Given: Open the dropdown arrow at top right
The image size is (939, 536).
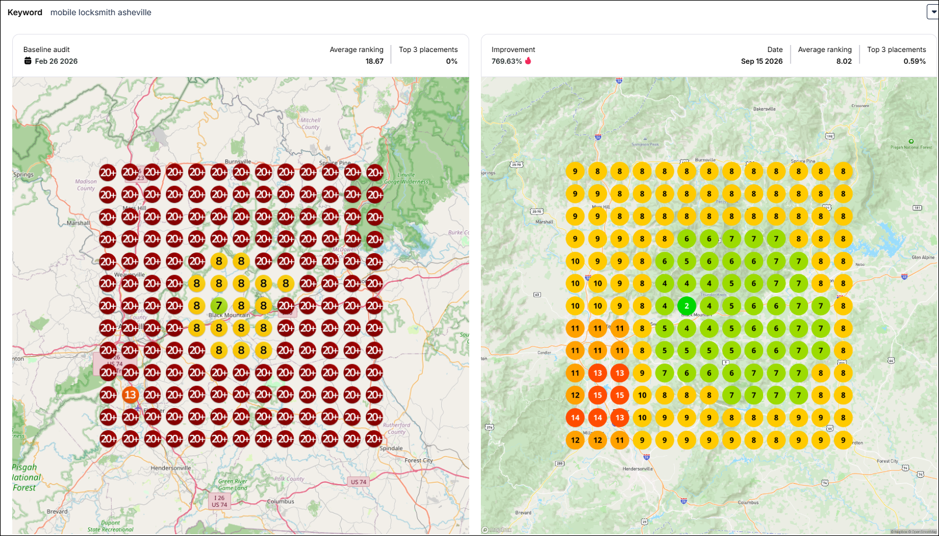Looking at the screenshot, I should pyautogui.click(x=933, y=12).
